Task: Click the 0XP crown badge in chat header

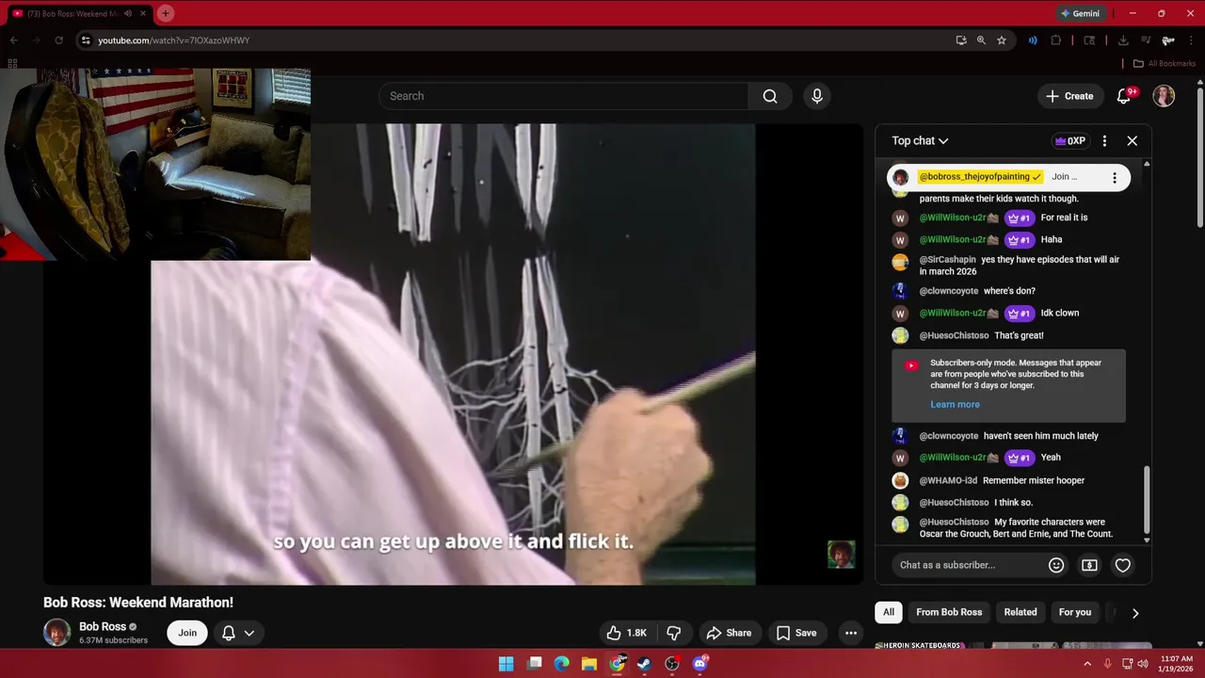Action: (1070, 141)
